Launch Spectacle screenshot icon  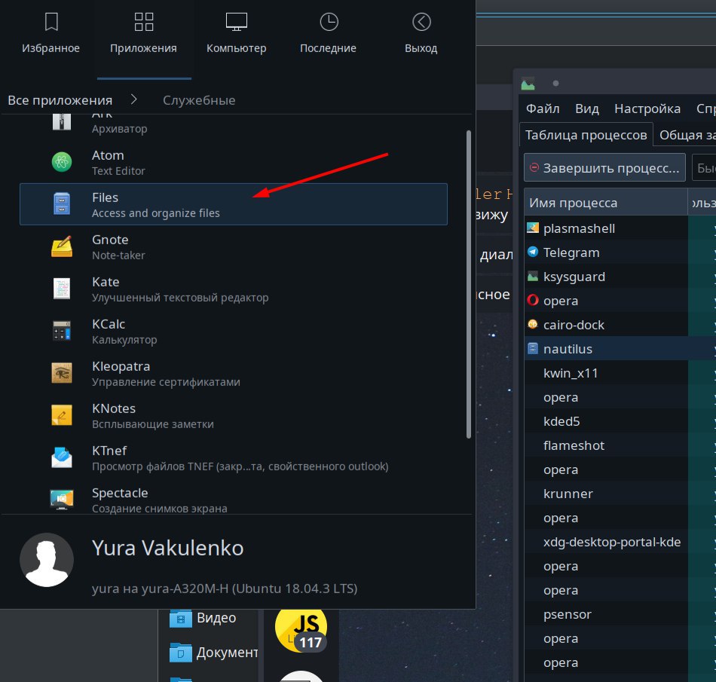(x=62, y=499)
